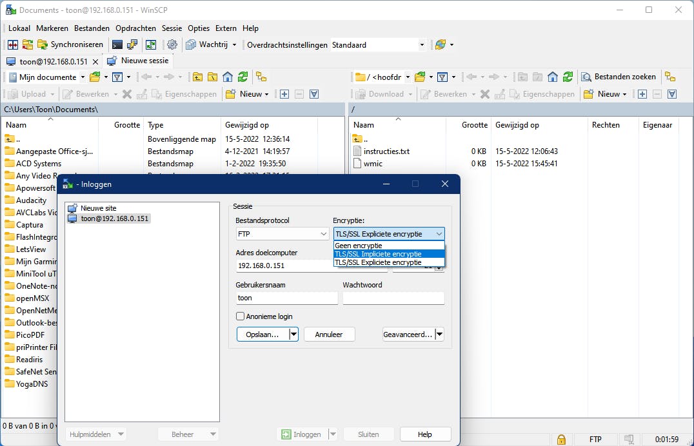Expand the Opslaan button dropdown arrow
The image size is (694, 446).
pos(293,334)
